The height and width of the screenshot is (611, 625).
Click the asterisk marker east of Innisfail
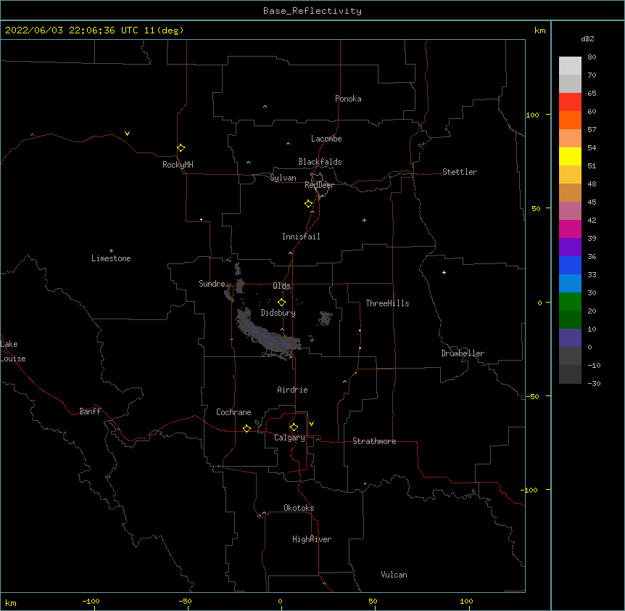pos(364,220)
